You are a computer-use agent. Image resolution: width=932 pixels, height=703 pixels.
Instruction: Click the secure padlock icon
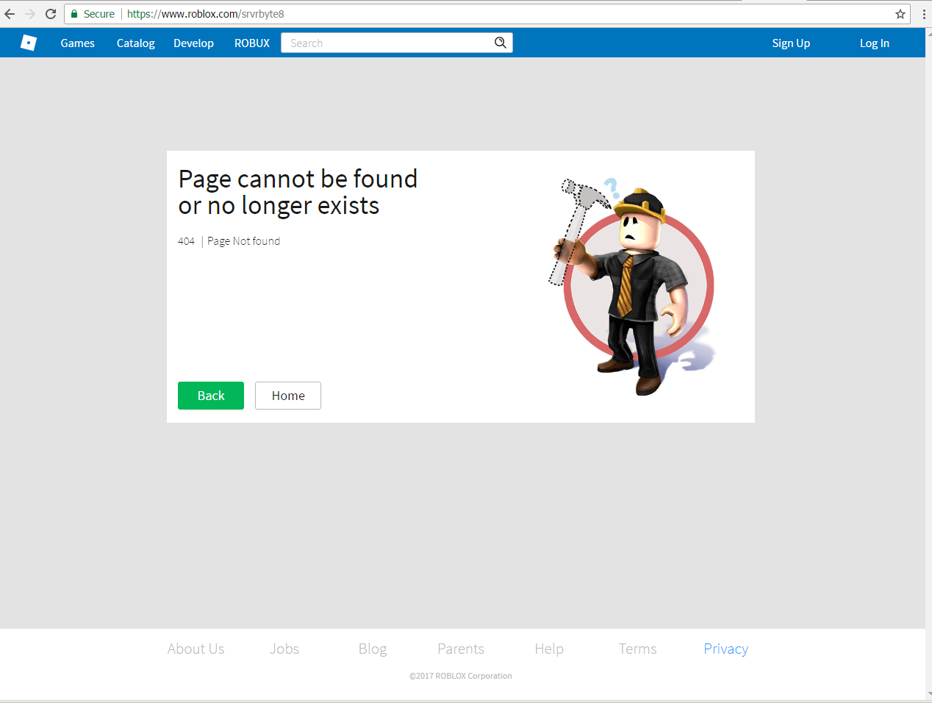tap(74, 13)
